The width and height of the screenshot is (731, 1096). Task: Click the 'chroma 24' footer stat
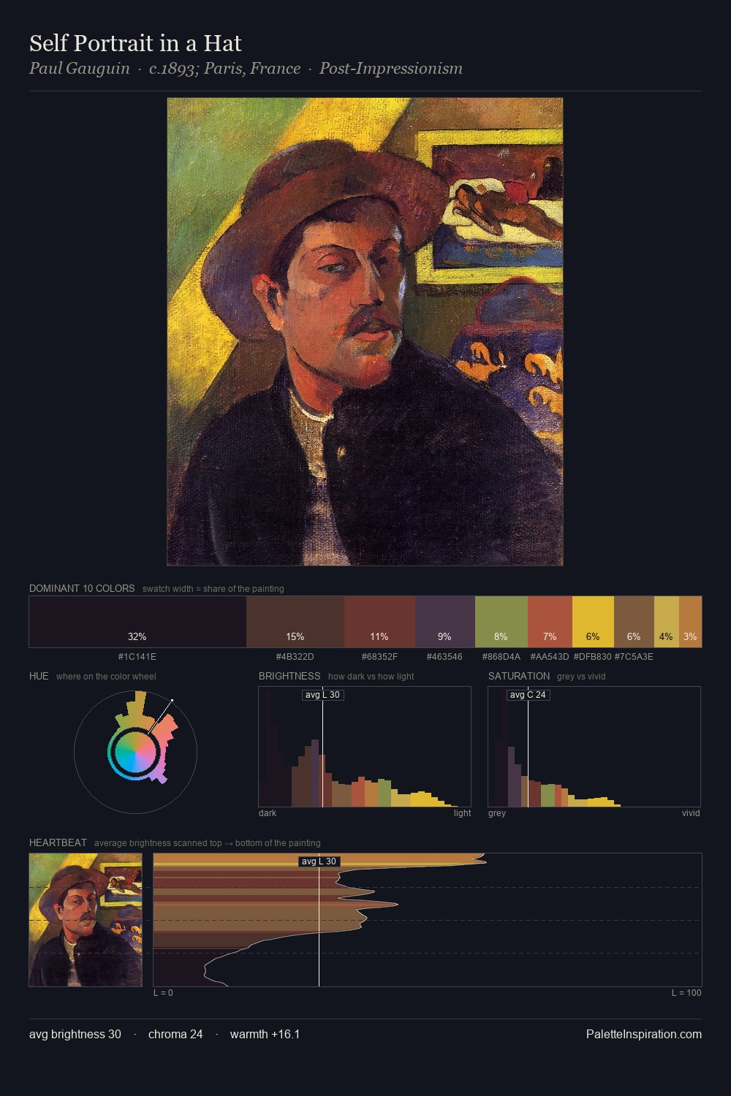click(x=175, y=1034)
